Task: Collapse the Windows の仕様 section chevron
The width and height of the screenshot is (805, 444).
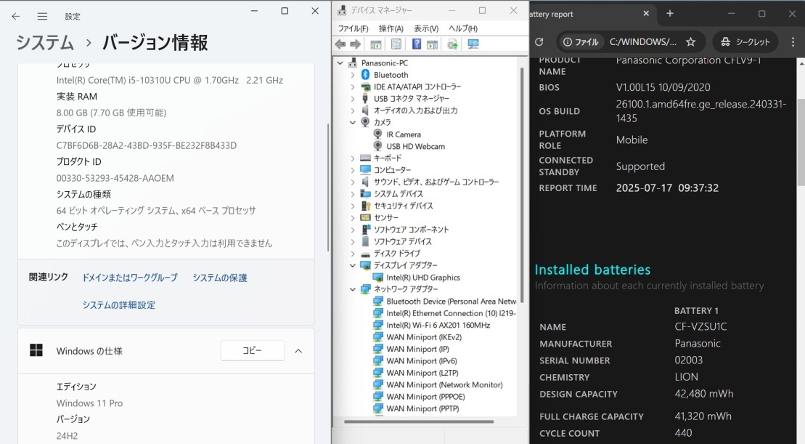Action: [298, 351]
